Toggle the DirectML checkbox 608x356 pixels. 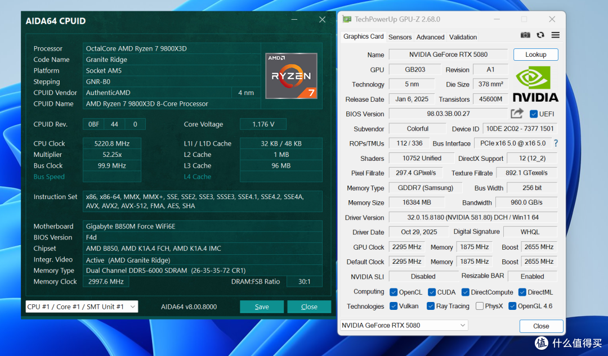click(522, 292)
